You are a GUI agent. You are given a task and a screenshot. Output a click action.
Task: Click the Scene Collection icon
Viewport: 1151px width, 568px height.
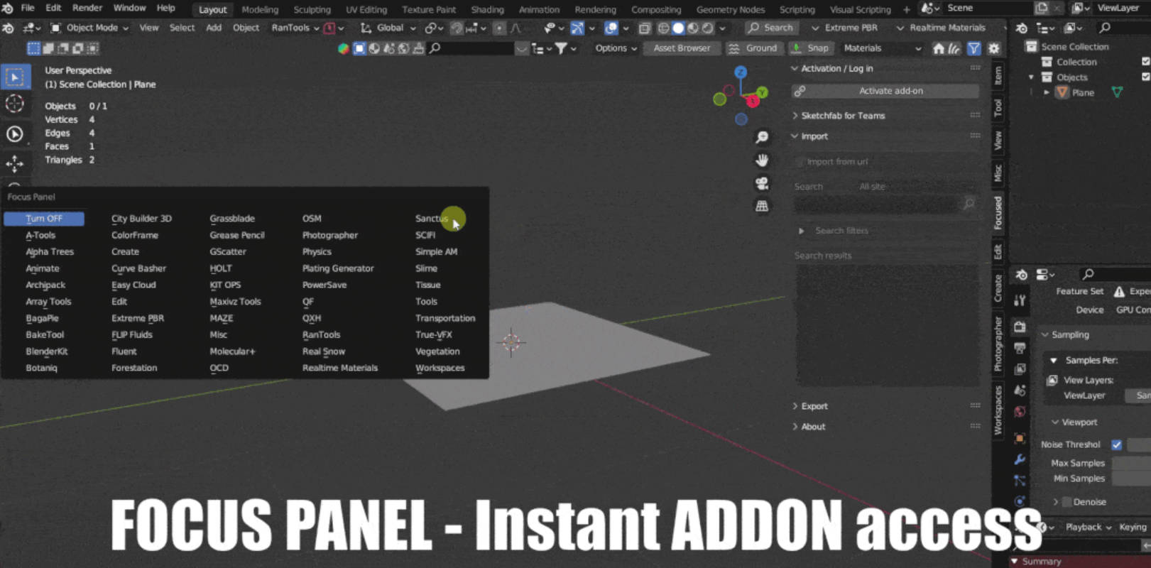(1031, 46)
